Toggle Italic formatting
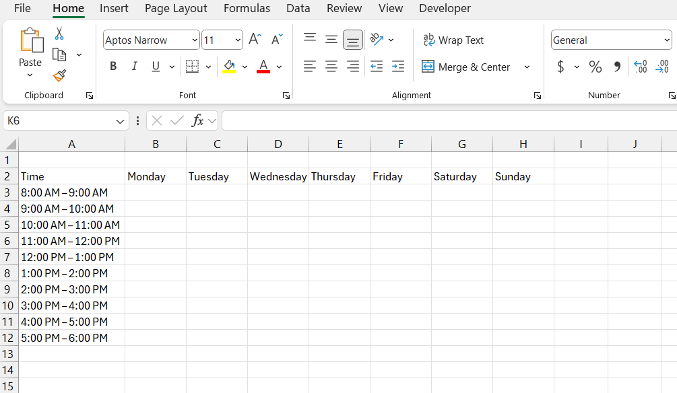Viewport: 677px width, 393px height. (134, 67)
